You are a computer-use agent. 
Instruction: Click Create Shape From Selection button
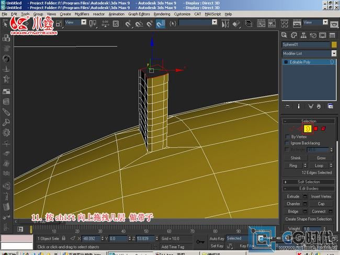point(308,219)
